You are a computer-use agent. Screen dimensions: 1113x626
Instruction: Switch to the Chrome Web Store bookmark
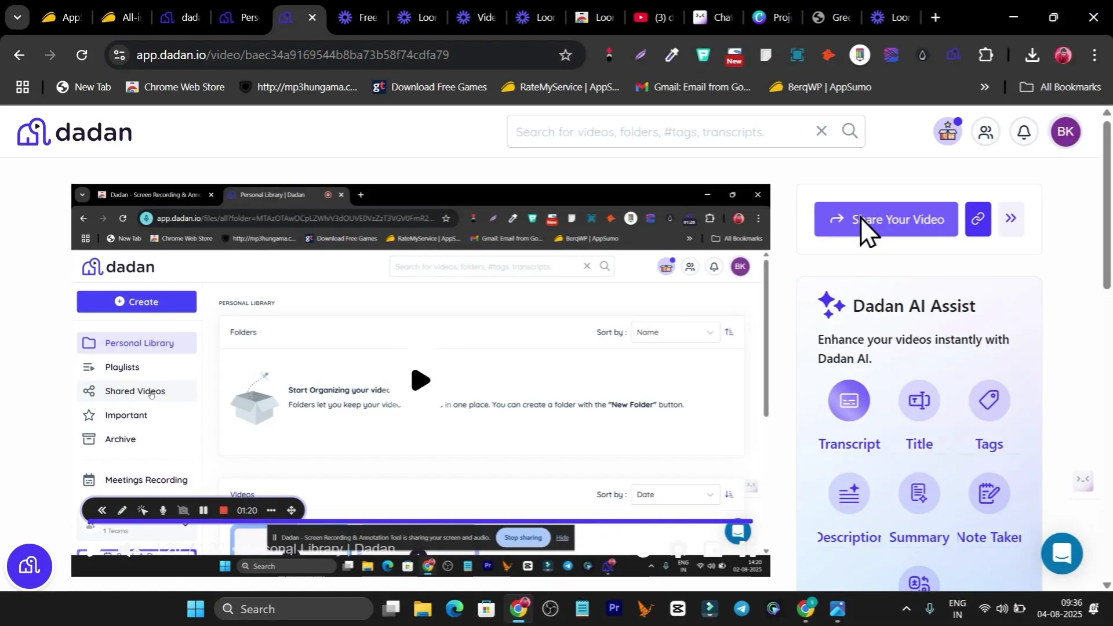click(x=176, y=87)
